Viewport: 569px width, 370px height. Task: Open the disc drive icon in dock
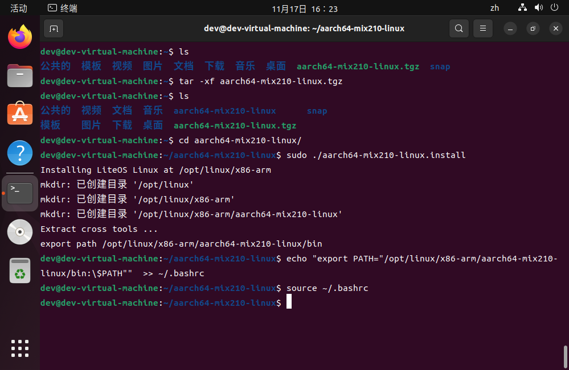click(x=20, y=231)
